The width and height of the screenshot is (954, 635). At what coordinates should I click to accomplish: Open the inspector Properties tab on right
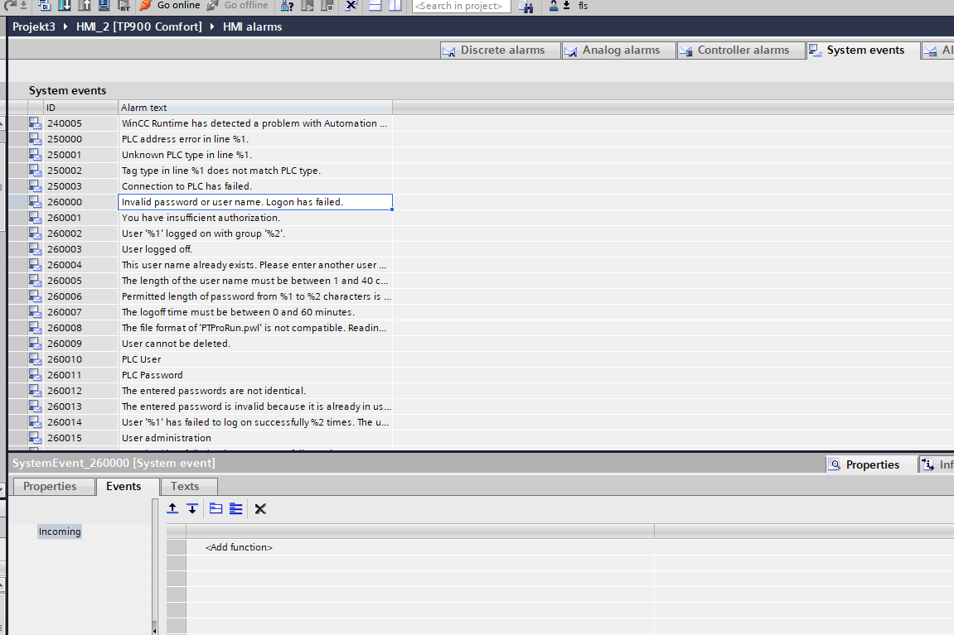[x=871, y=464]
